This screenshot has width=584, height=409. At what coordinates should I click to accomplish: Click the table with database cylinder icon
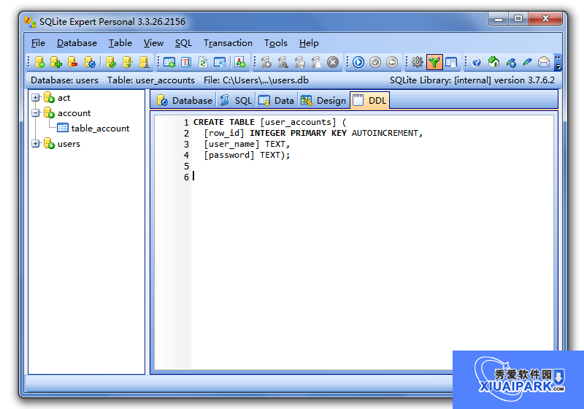(220, 62)
